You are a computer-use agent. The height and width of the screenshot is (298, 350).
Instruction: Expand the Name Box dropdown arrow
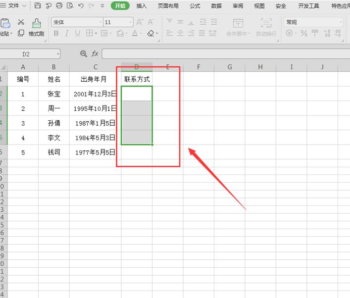click(x=58, y=54)
